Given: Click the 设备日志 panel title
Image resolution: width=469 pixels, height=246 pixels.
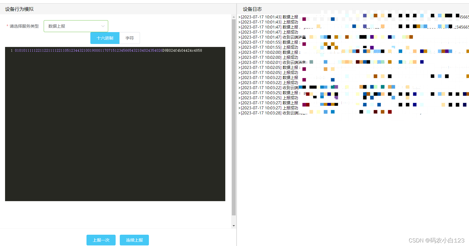Looking at the screenshot, I should pos(252,9).
